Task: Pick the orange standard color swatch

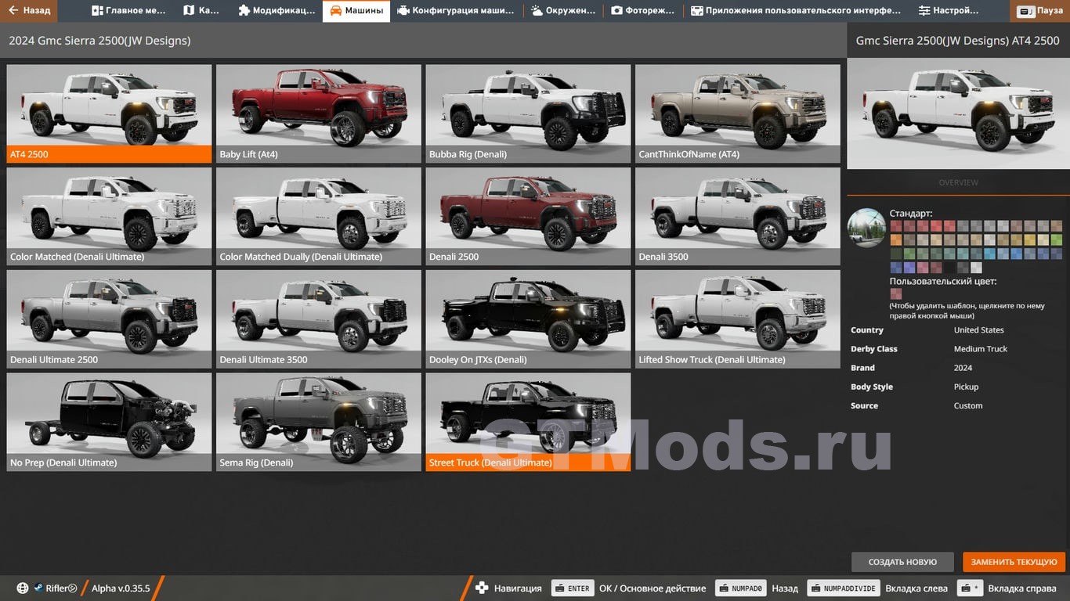Action: pos(896,240)
